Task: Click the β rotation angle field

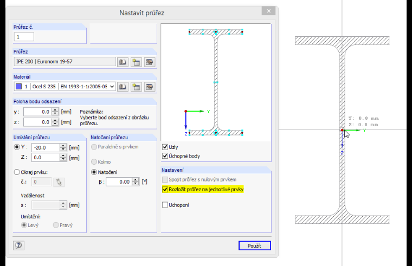Action: 119,181
